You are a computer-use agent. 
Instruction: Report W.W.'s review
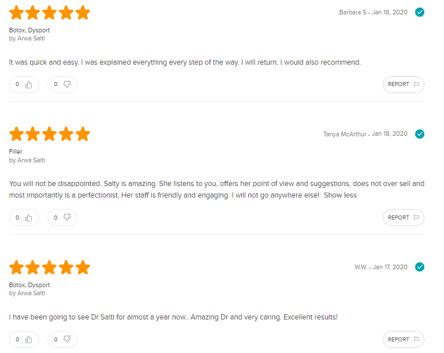tap(403, 340)
